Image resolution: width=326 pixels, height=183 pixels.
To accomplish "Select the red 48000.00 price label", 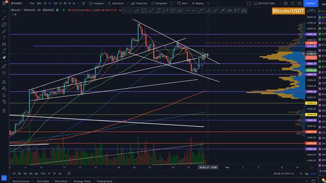I will (x=311, y=132).
